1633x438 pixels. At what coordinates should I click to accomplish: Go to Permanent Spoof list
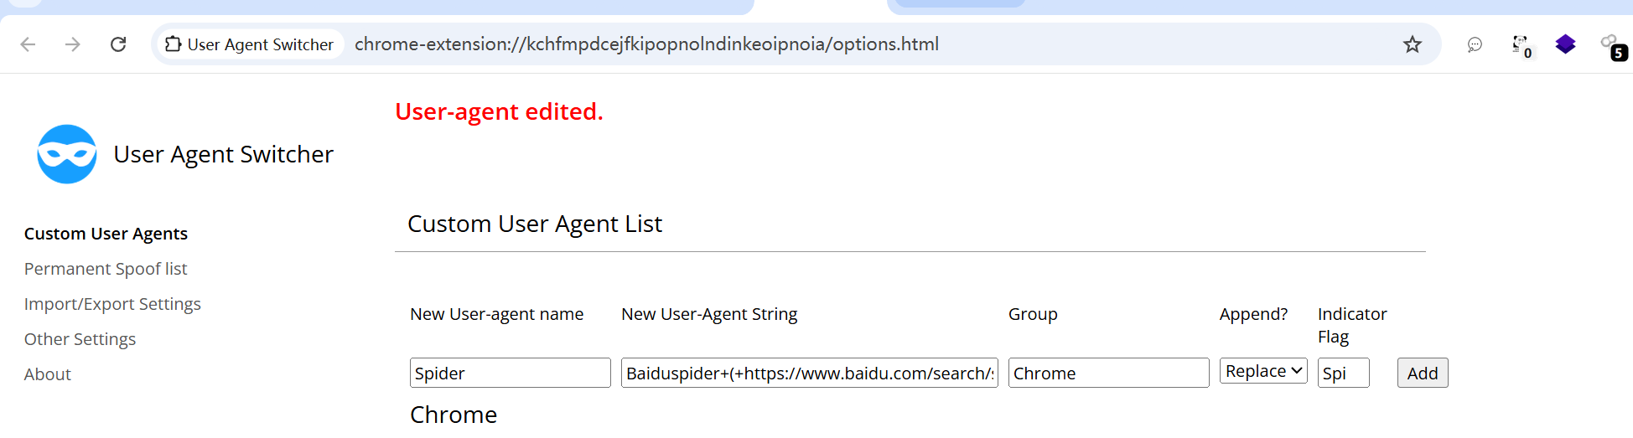[106, 269]
